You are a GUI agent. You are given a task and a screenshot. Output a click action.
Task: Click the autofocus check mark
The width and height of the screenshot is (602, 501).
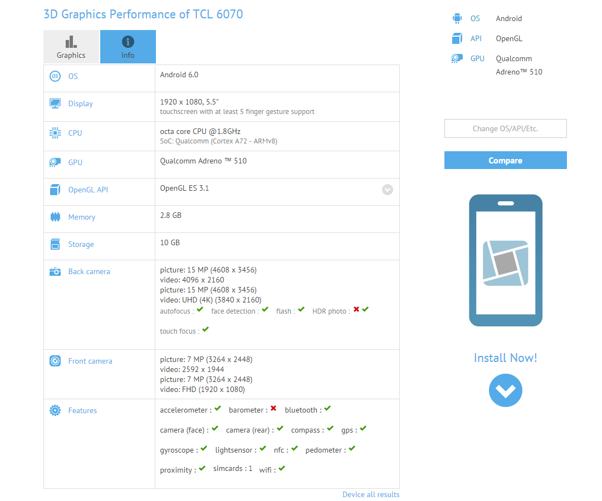click(200, 309)
